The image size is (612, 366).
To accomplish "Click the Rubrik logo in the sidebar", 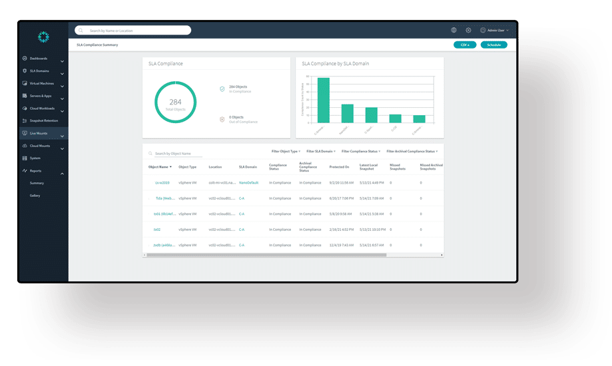I will pyautogui.click(x=43, y=37).
